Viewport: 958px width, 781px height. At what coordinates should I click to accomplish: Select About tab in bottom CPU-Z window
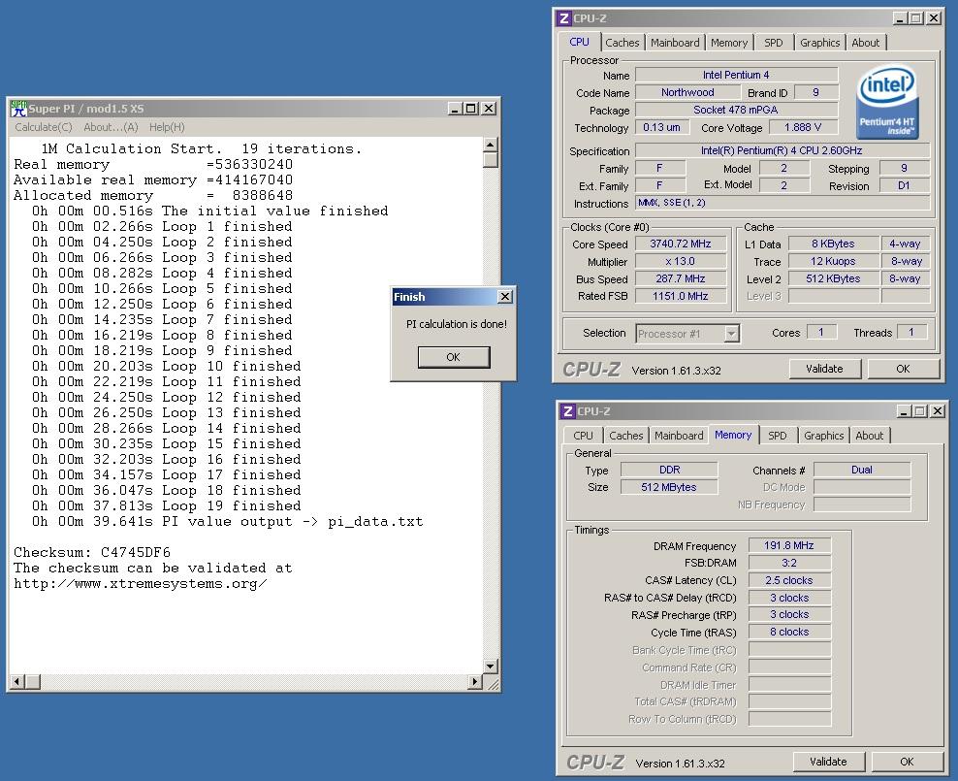coord(870,436)
